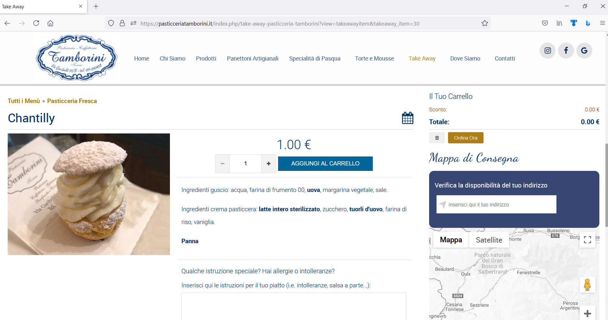This screenshot has width=608, height=320.
Task: Bookmark this page with star icon
Action: (x=484, y=23)
